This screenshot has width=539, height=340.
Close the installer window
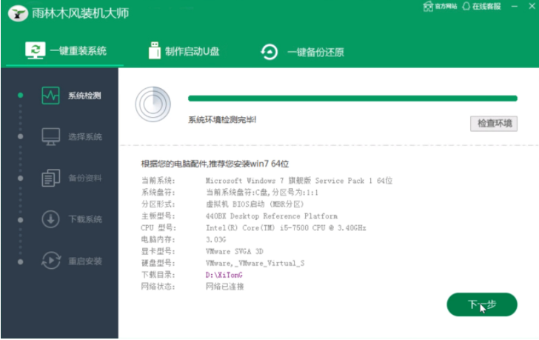point(532,6)
